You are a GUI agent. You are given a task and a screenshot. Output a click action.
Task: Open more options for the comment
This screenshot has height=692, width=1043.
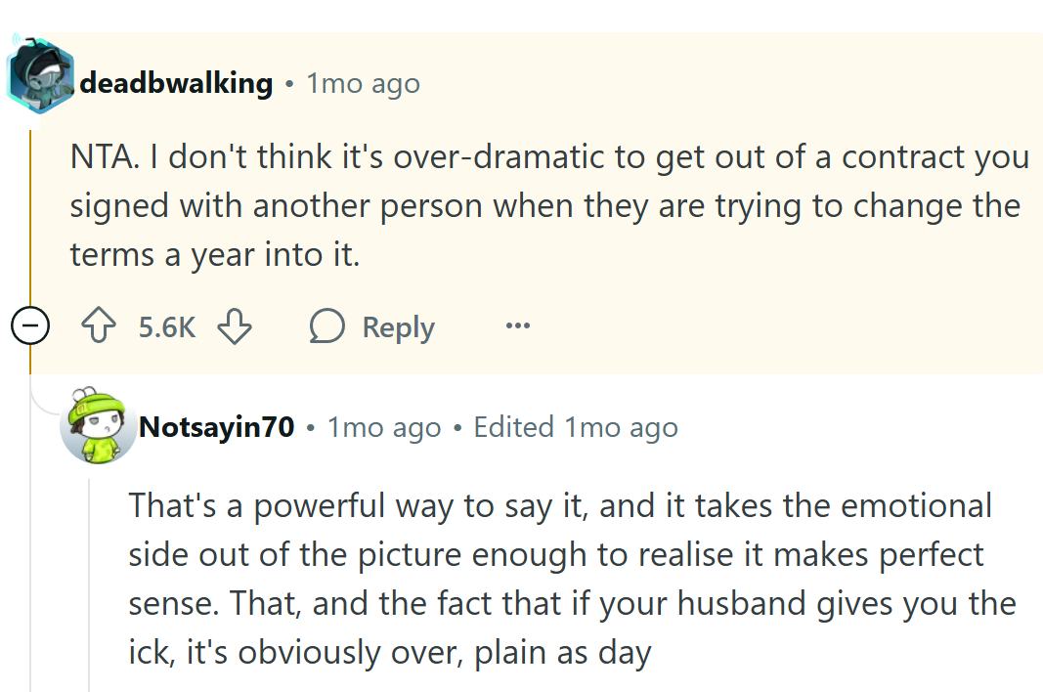[517, 326]
